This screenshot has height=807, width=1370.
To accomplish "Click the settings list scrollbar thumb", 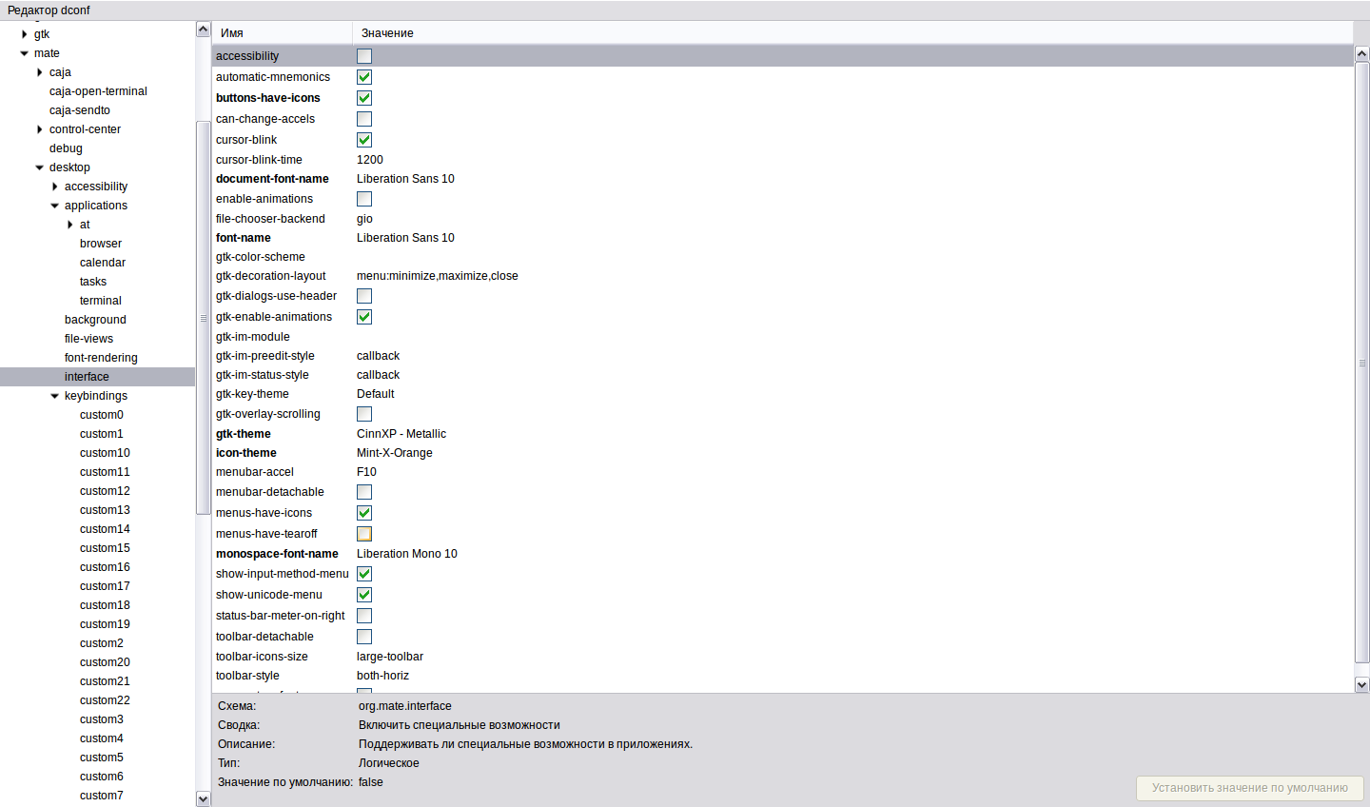I will [x=1361, y=363].
